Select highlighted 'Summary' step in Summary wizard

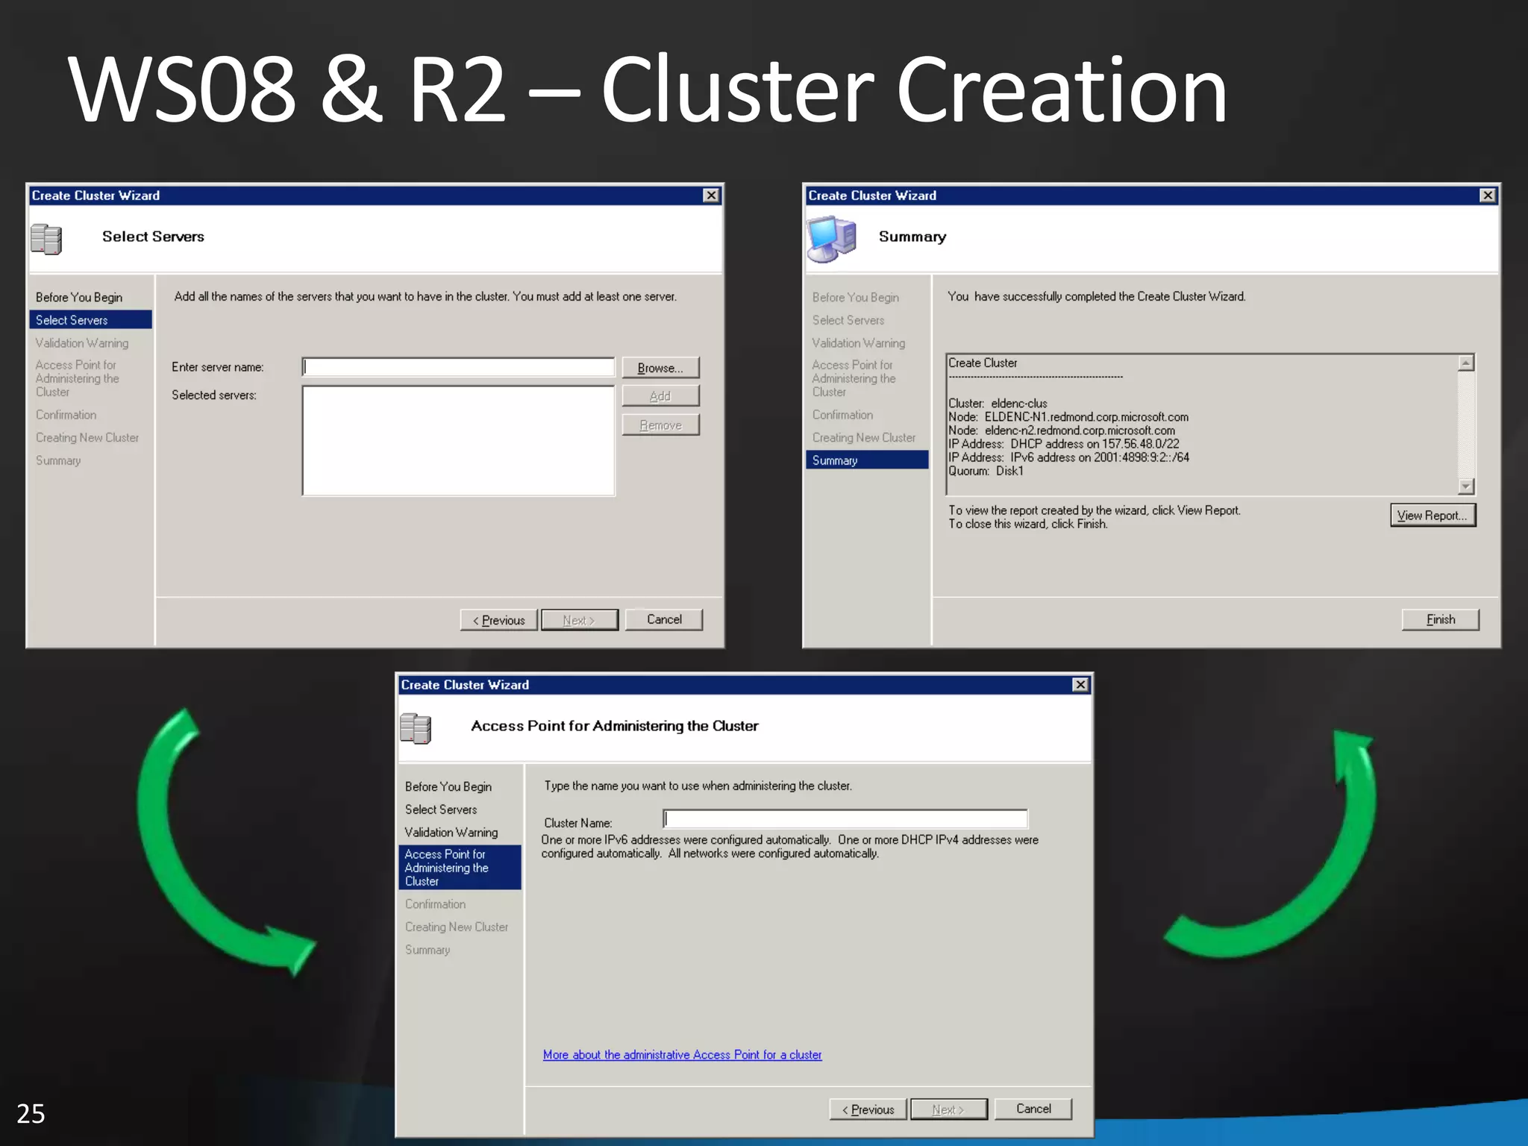(868, 460)
